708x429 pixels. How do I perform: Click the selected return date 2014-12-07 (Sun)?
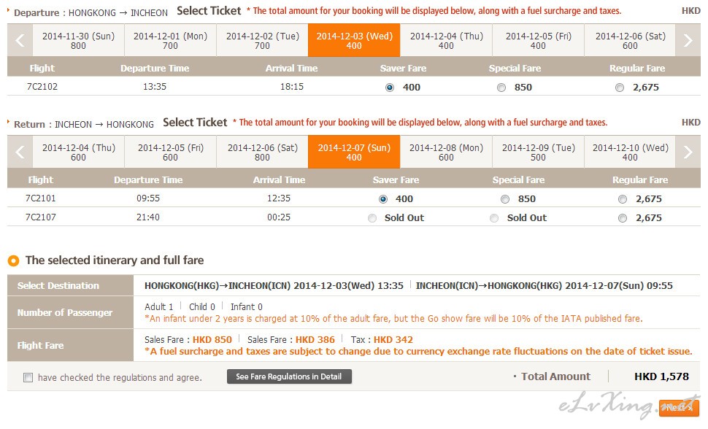(354, 152)
